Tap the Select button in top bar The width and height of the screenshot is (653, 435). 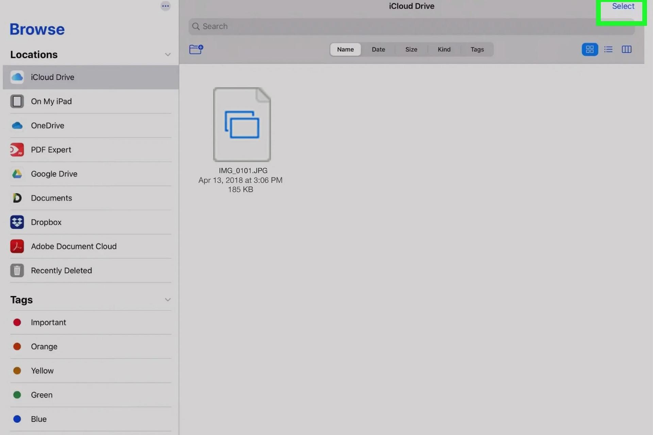623,6
